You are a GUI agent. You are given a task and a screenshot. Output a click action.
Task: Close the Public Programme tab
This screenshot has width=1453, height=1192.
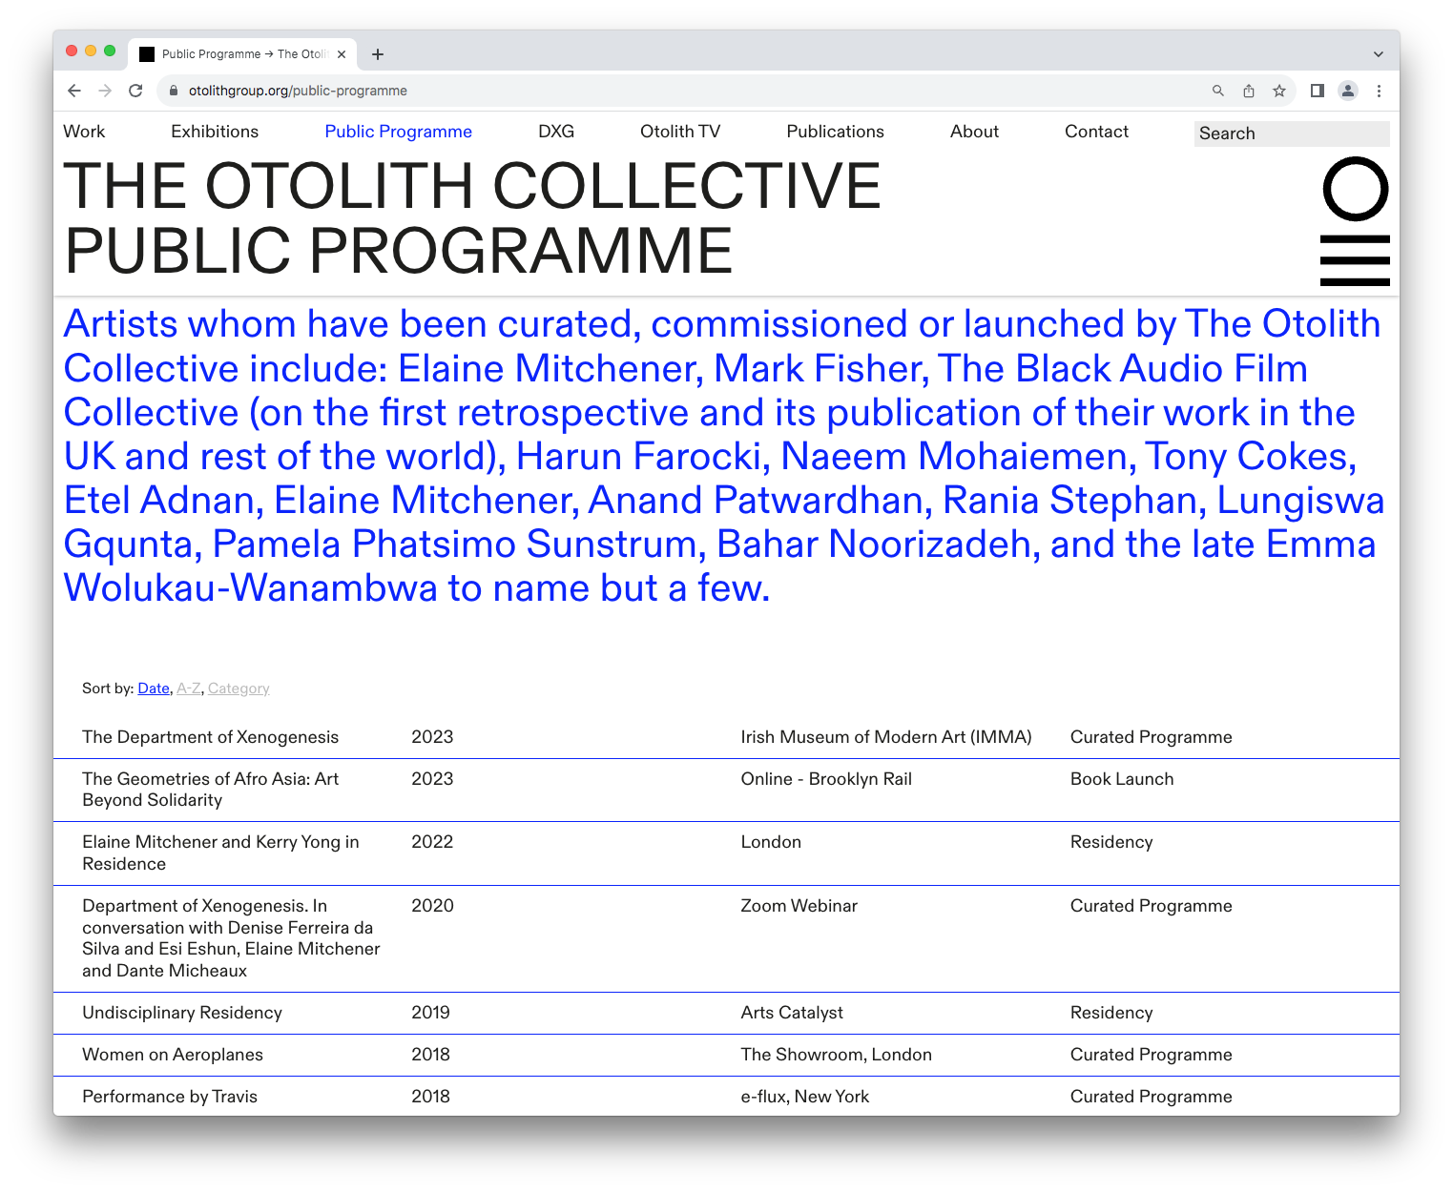coord(342,54)
